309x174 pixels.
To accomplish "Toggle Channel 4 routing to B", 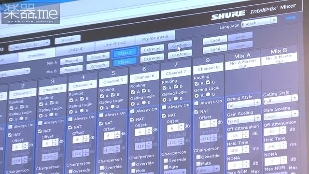I will [82, 99].
